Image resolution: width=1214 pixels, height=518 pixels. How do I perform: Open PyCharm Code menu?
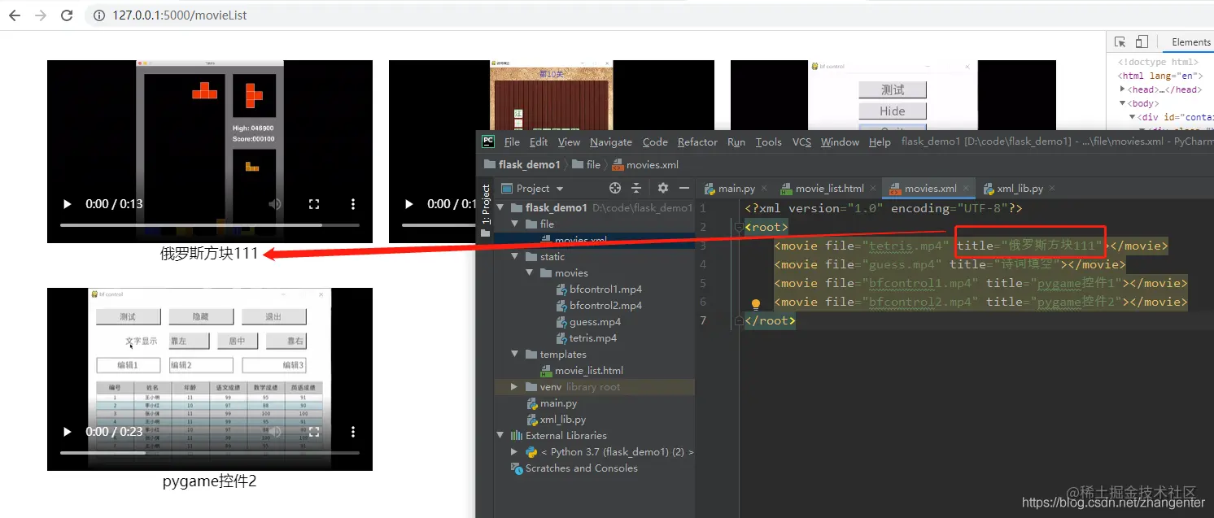click(655, 141)
